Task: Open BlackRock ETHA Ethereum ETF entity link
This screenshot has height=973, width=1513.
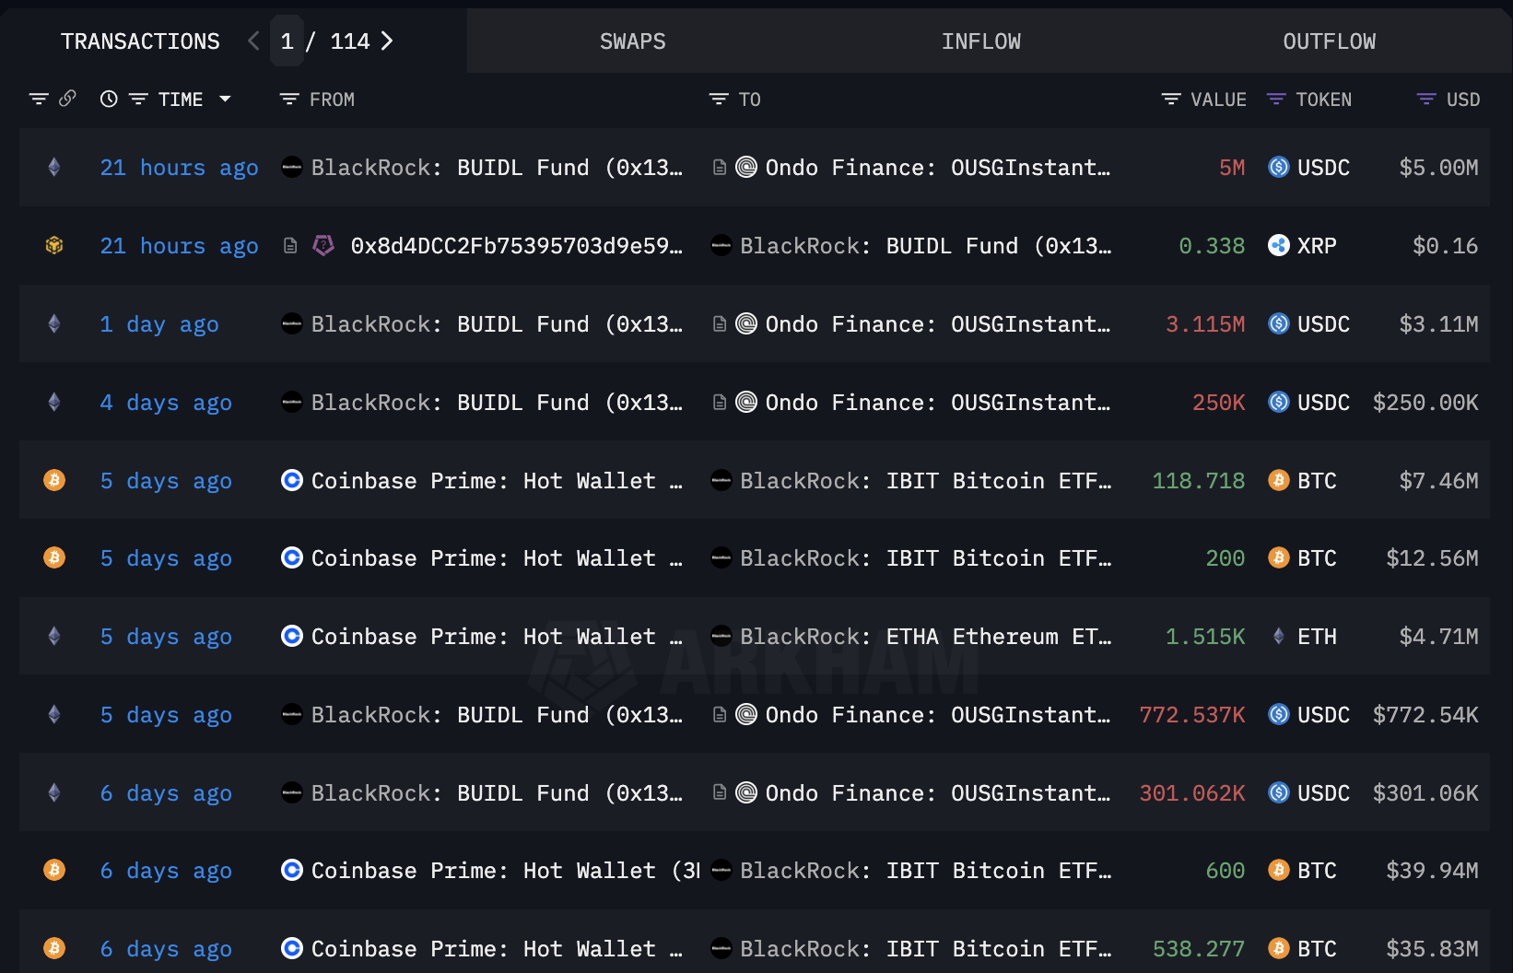Action: [925, 637]
